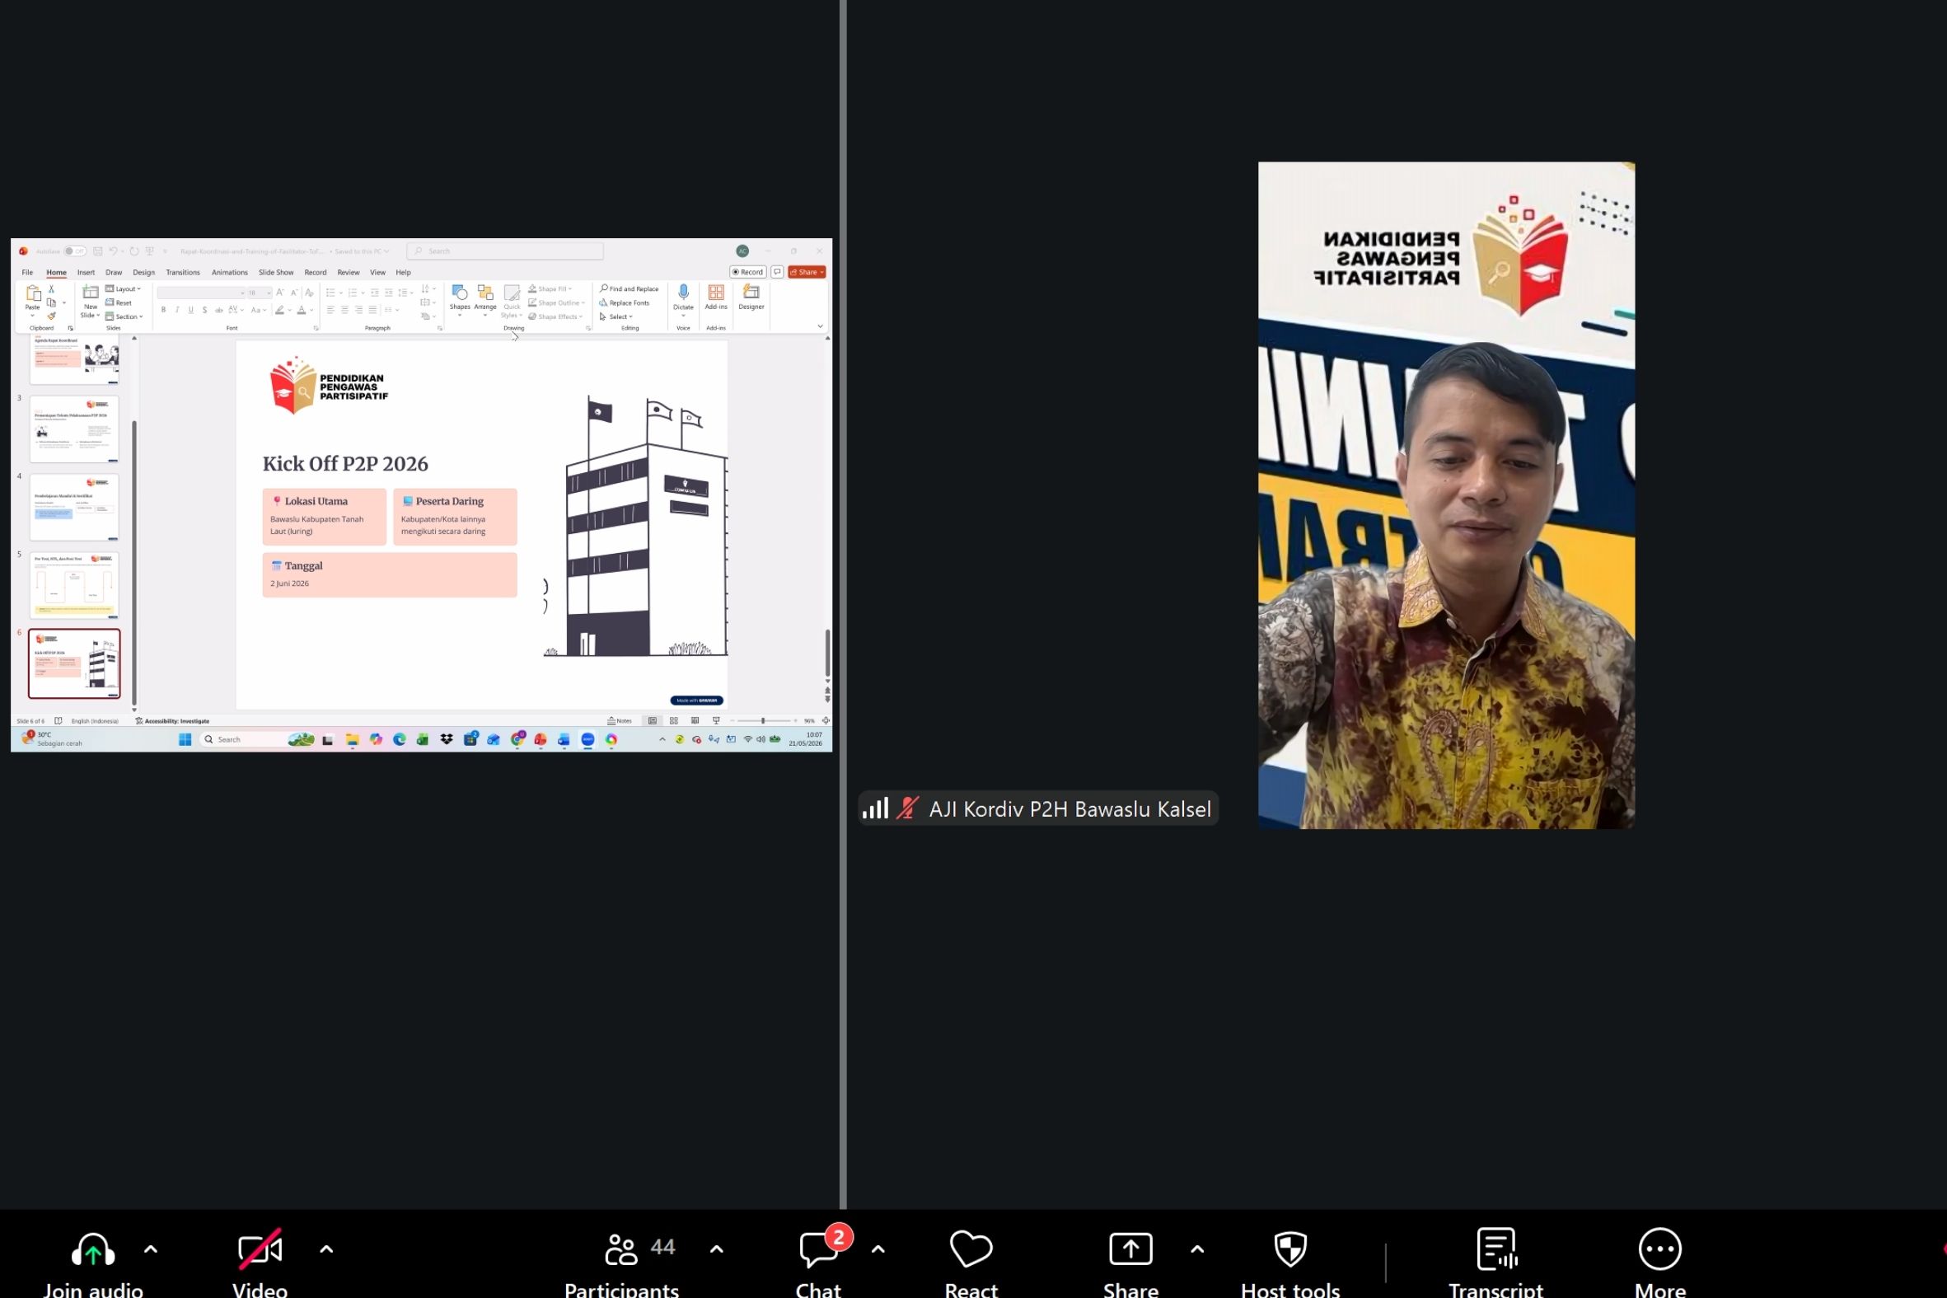
Task: Select slide 3 thumbnail
Action: [74, 429]
